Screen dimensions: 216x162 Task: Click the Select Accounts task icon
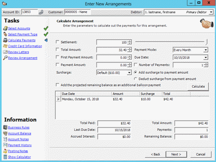5,28
